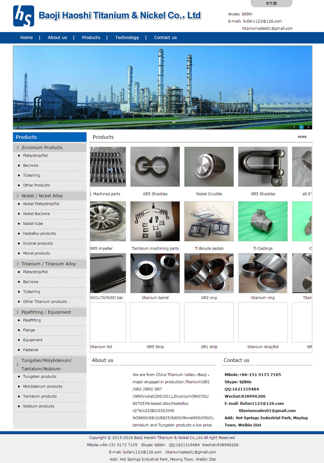Click the Molybdenum products link
The height and width of the screenshot is (463, 324).
click(x=42, y=386)
